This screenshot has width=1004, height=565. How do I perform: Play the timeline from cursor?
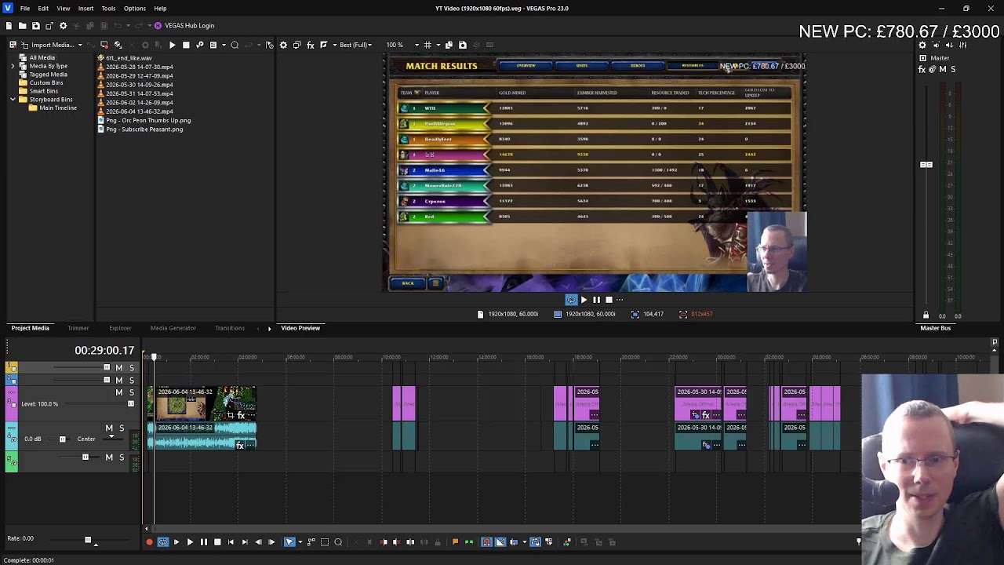click(190, 542)
